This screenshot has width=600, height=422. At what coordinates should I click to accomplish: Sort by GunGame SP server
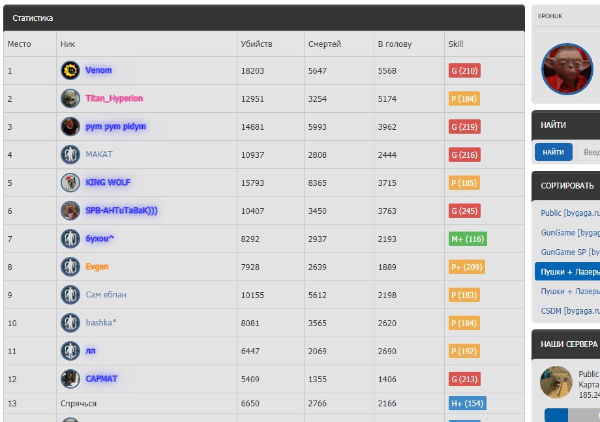(570, 252)
